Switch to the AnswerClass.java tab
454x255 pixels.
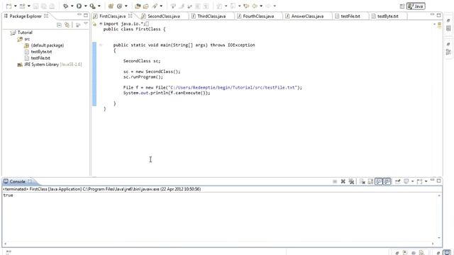(x=307, y=16)
